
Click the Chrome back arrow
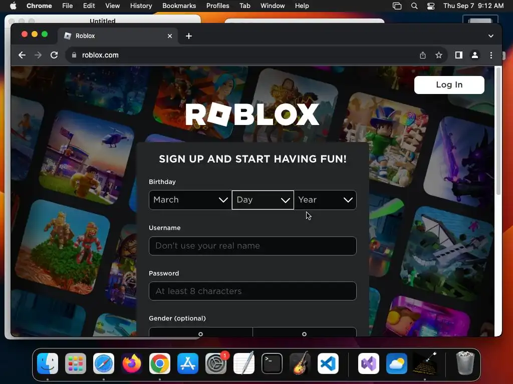pyautogui.click(x=22, y=55)
